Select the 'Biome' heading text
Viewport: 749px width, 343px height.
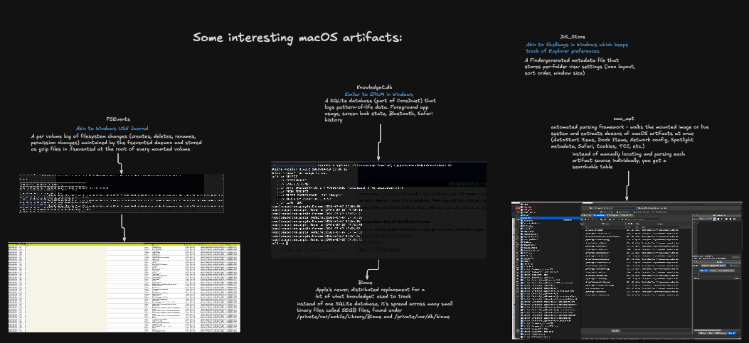(x=366, y=283)
